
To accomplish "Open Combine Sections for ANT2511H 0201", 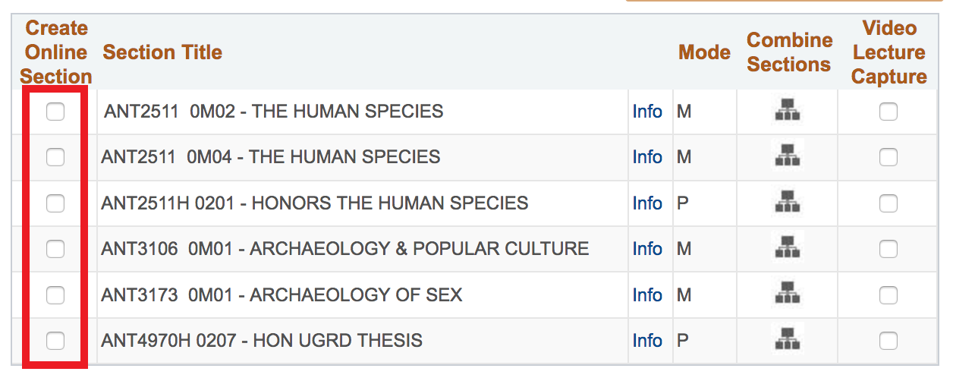I will tap(788, 203).
